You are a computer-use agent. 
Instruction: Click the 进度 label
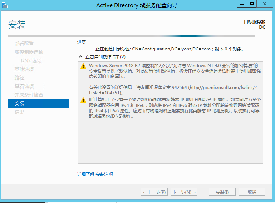coord(82,42)
